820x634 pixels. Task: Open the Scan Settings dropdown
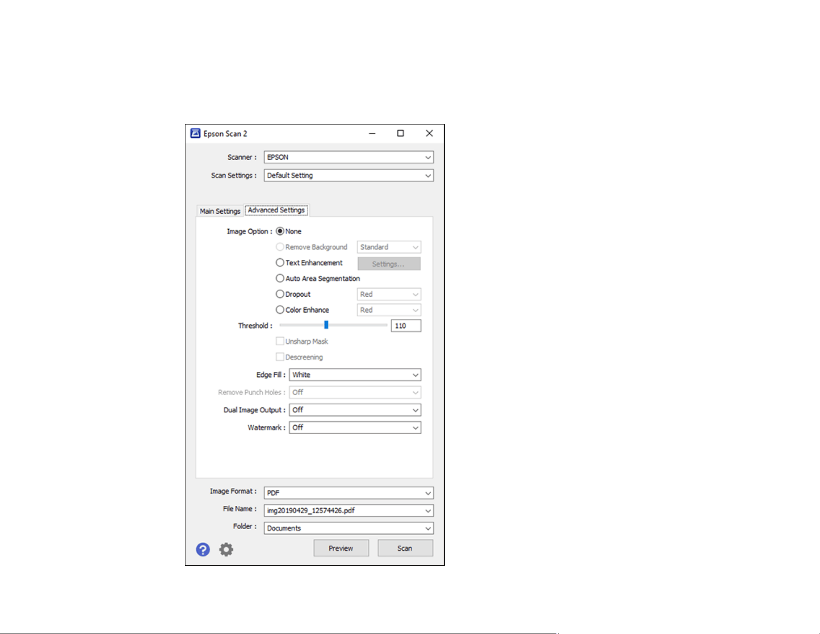(x=349, y=176)
